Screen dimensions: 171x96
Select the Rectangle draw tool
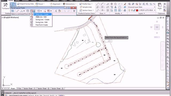click(108, 7)
